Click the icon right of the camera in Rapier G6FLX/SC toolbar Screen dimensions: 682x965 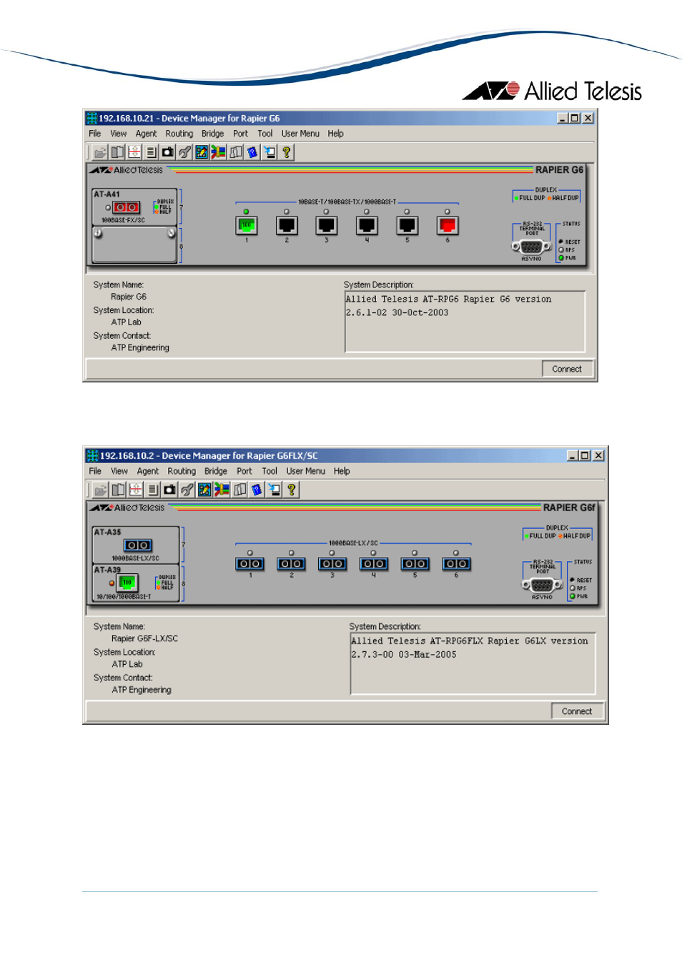pyautogui.click(x=187, y=490)
